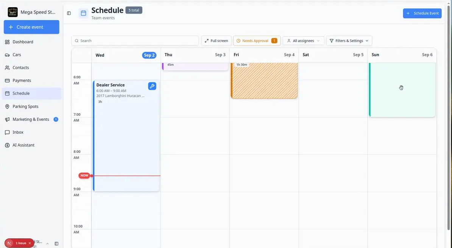Click the Parking Spots pin icon
Screen dimensions: 452x248
7,106
